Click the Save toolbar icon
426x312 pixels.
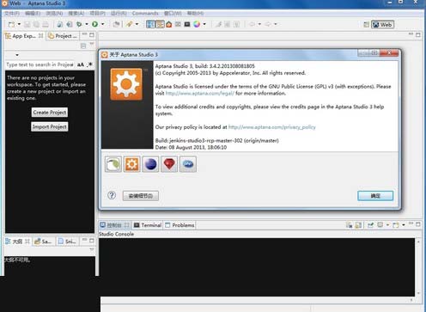click(x=27, y=24)
